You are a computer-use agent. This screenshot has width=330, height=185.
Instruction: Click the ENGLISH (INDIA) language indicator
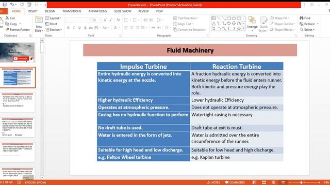tap(36, 182)
